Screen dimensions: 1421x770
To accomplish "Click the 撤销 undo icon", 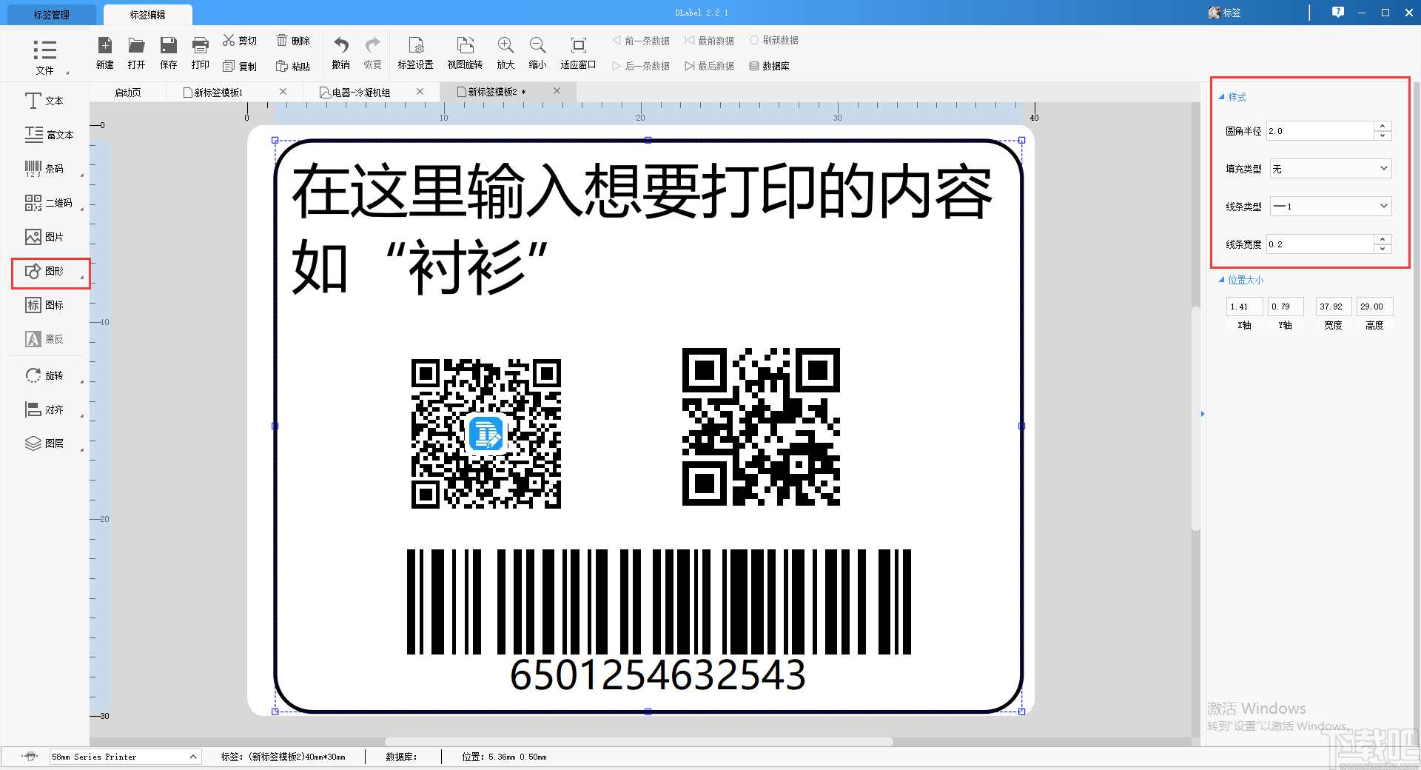I will (340, 52).
